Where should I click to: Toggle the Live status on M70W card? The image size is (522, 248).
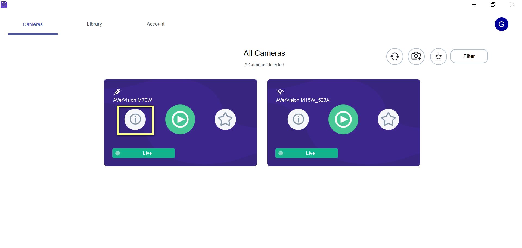143,153
